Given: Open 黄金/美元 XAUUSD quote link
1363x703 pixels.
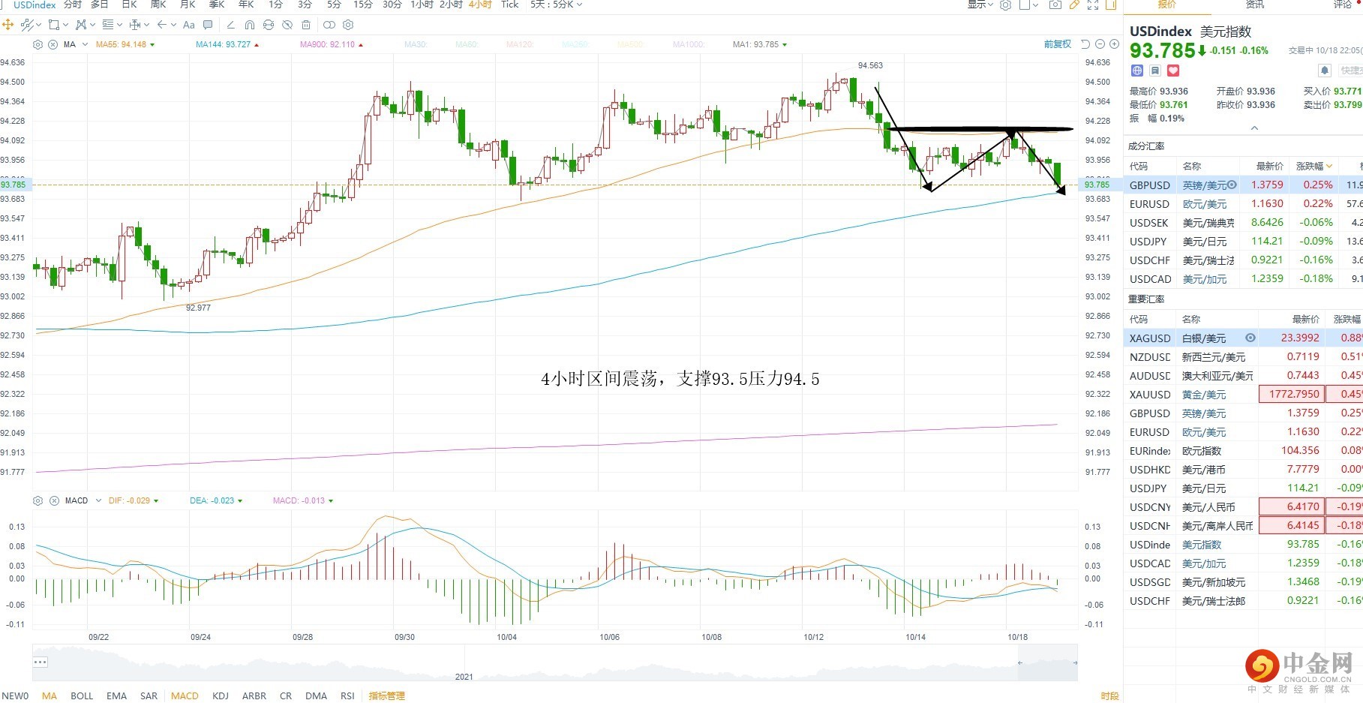Looking at the screenshot, I should pos(1204,395).
